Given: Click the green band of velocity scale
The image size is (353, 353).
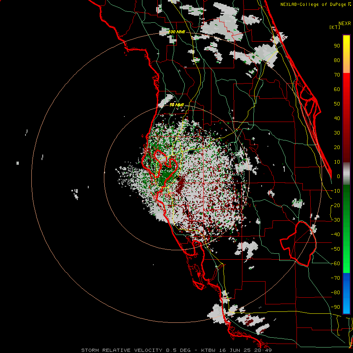Looking at the screenshot, I should click(x=346, y=229).
